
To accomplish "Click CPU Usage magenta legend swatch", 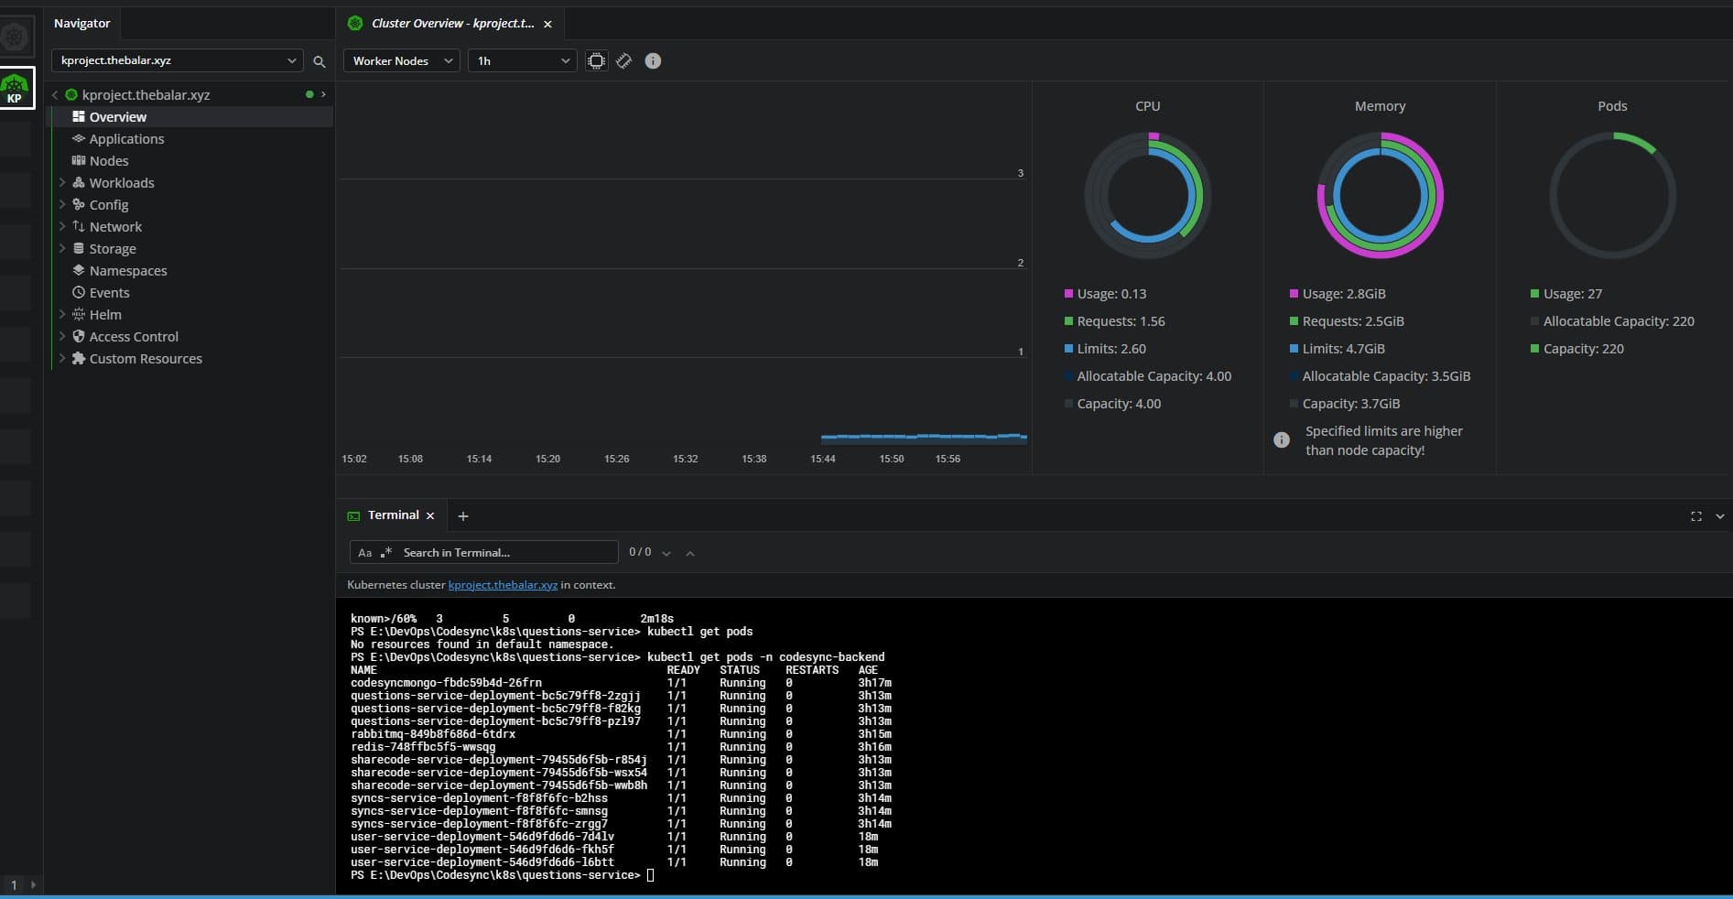I will pyautogui.click(x=1068, y=294).
